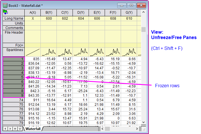The height and width of the screenshot is (134, 201).
Task: Select frozen row header 1
Action: (x=14, y=59)
